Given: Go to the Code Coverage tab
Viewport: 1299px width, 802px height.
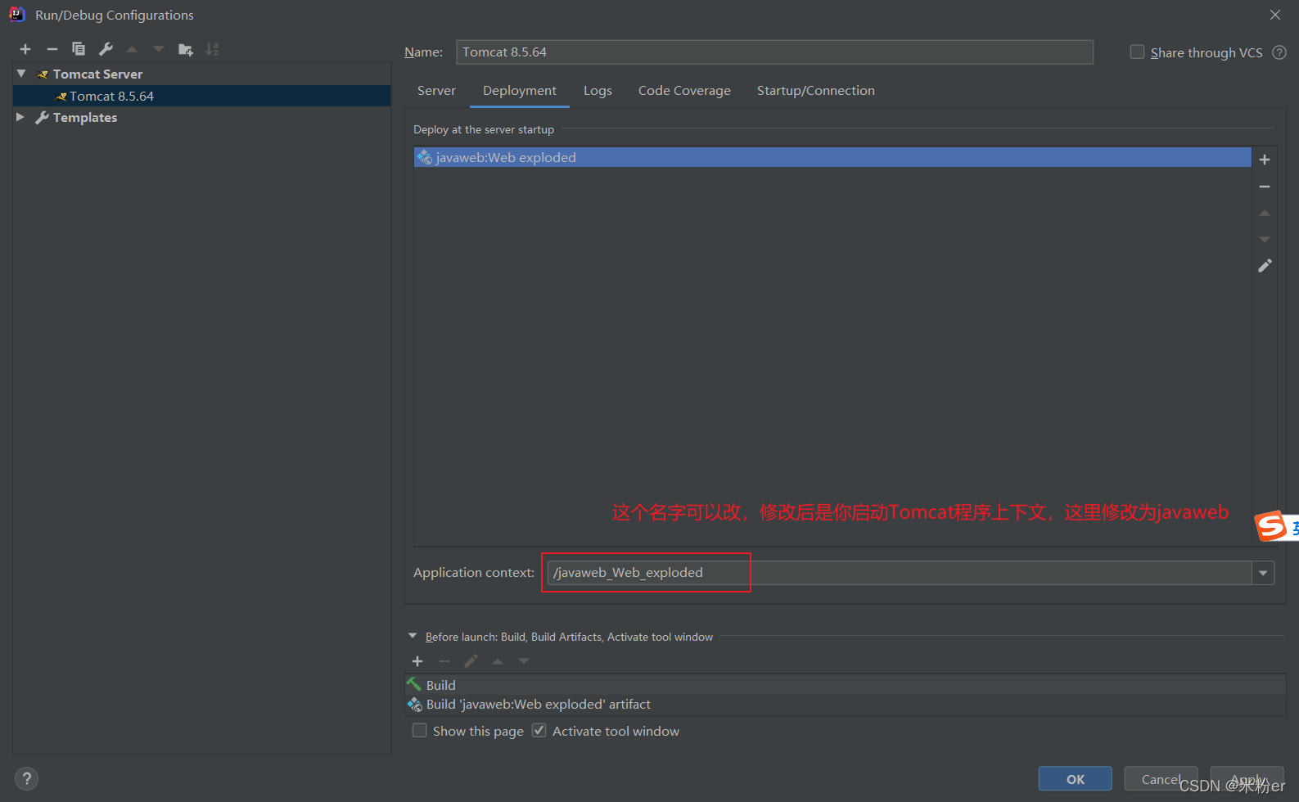Looking at the screenshot, I should coord(684,91).
